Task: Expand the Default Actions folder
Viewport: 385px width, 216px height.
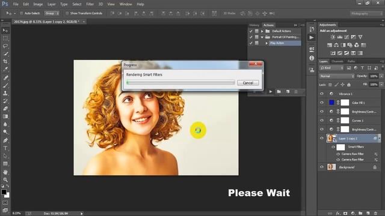Action: [x=262, y=31]
